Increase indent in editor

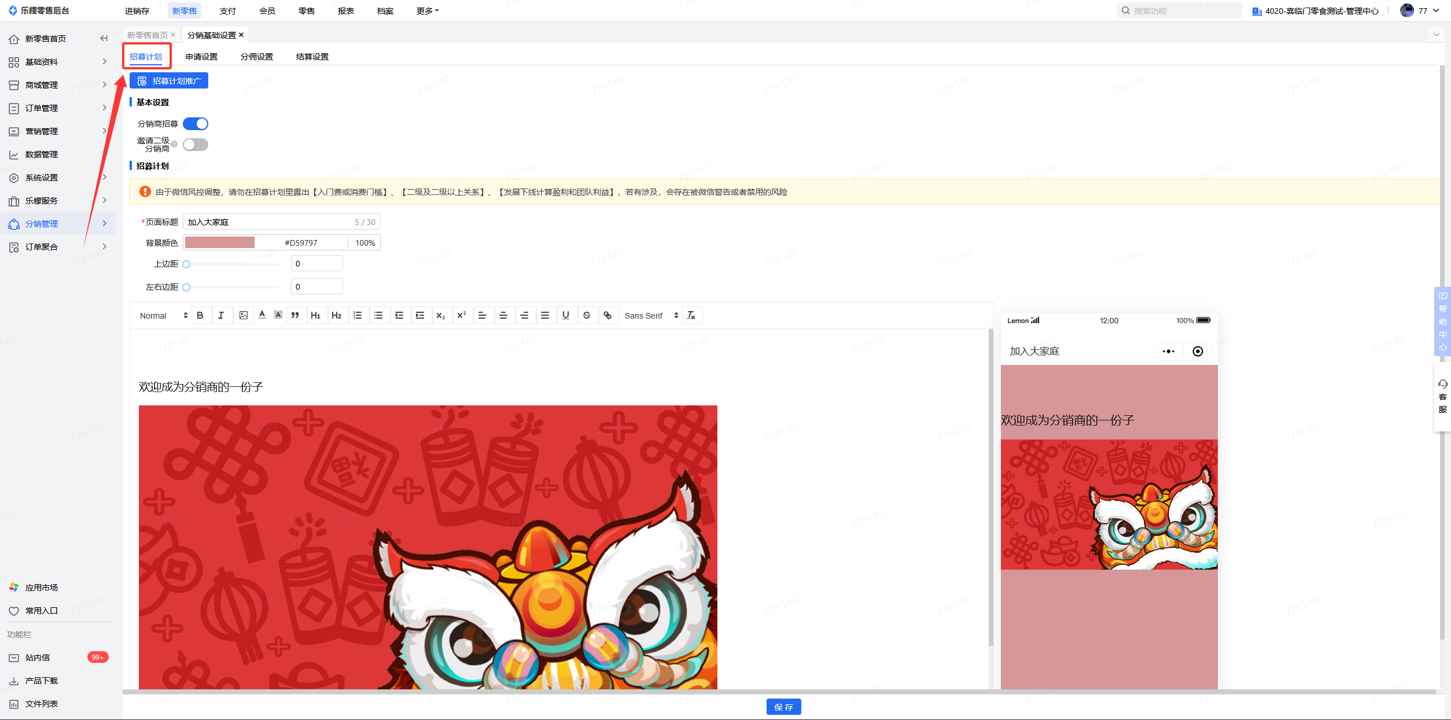(x=420, y=315)
